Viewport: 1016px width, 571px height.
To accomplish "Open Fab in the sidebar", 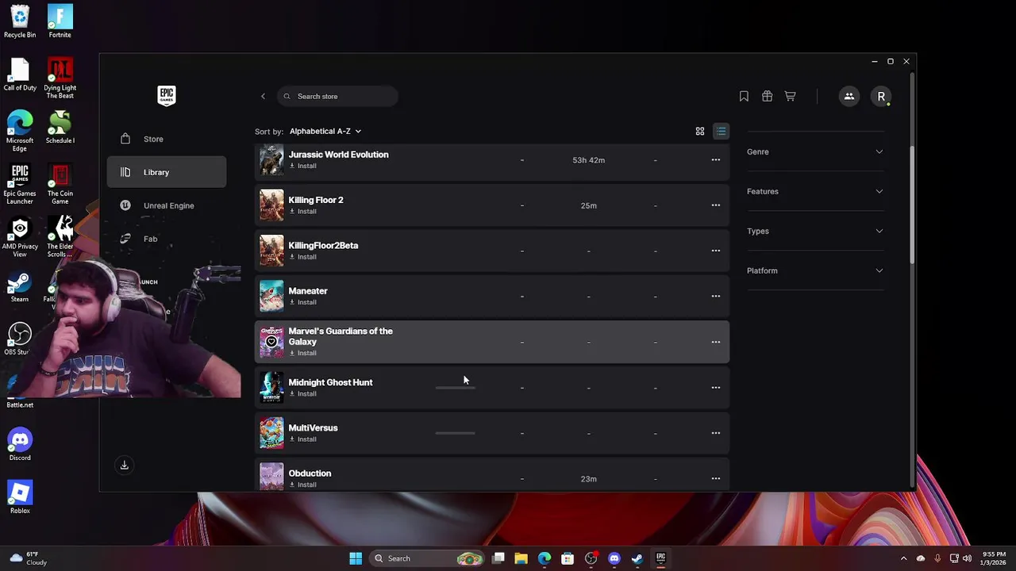I will tap(167, 239).
